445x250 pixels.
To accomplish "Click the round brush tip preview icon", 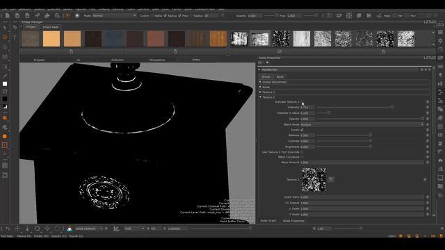I will (77, 15).
